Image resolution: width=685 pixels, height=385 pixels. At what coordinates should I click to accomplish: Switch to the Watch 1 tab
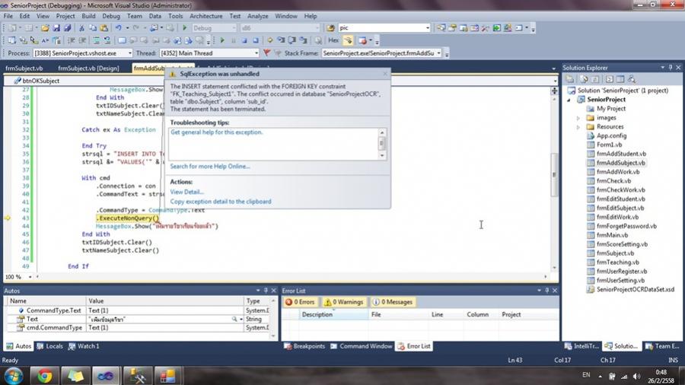click(84, 346)
